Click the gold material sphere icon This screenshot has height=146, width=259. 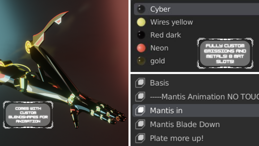[x=141, y=61]
